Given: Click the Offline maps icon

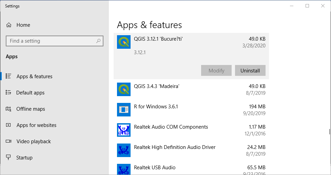Looking at the screenshot, I should coord(8,109).
